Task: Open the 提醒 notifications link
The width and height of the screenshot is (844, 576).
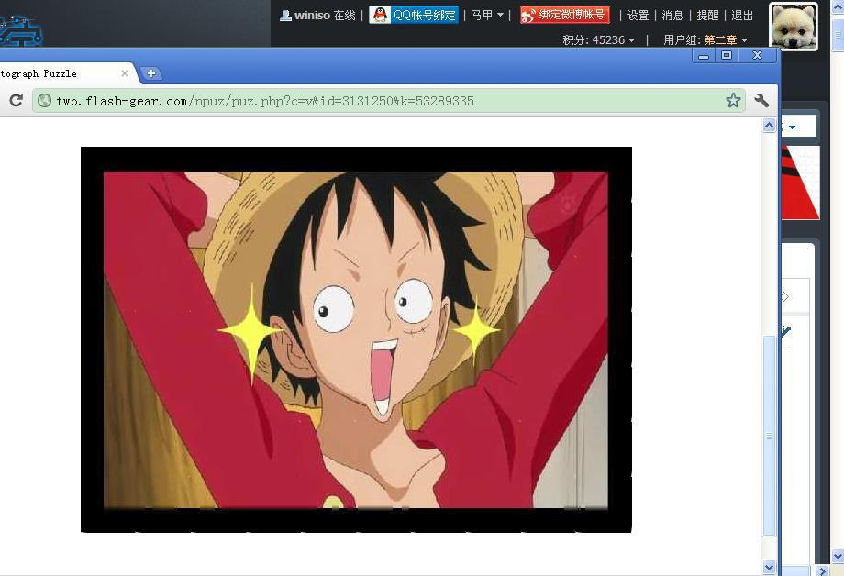Action: (707, 16)
